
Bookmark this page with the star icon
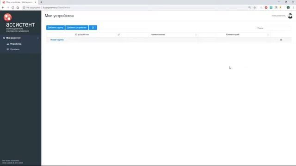pyautogui.click(x=255, y=7)
